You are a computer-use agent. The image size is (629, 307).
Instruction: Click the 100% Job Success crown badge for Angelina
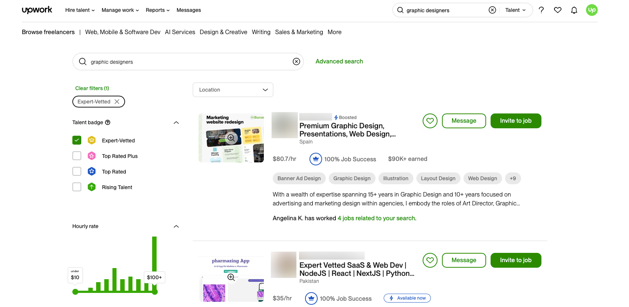pyautogui.click(x=316, y=159)
